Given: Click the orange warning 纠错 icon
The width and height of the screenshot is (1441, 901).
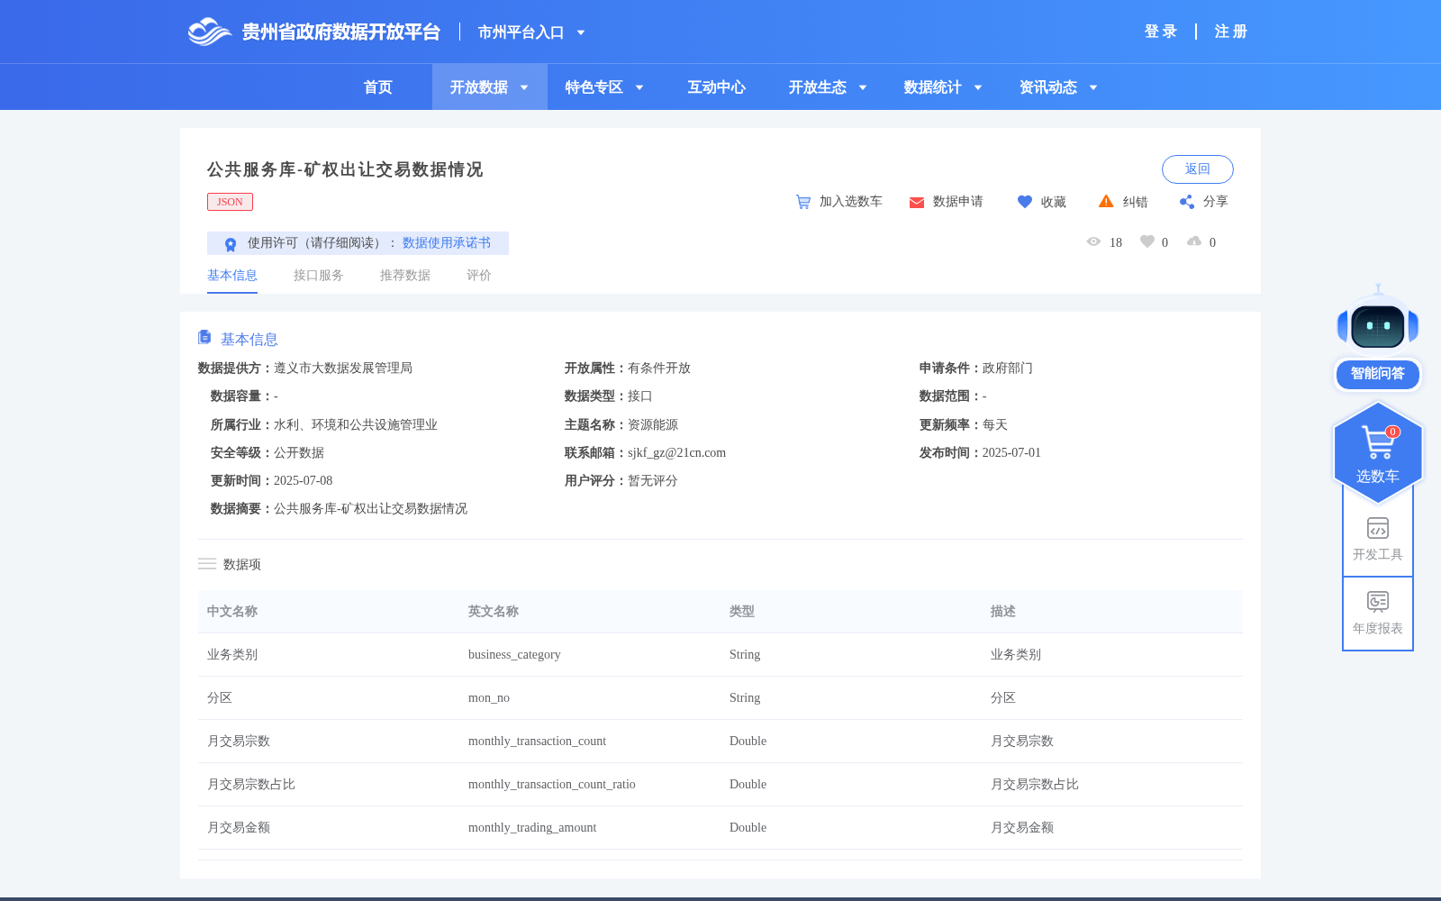Looking at the screenshot, I should [x=1106, y=201].
